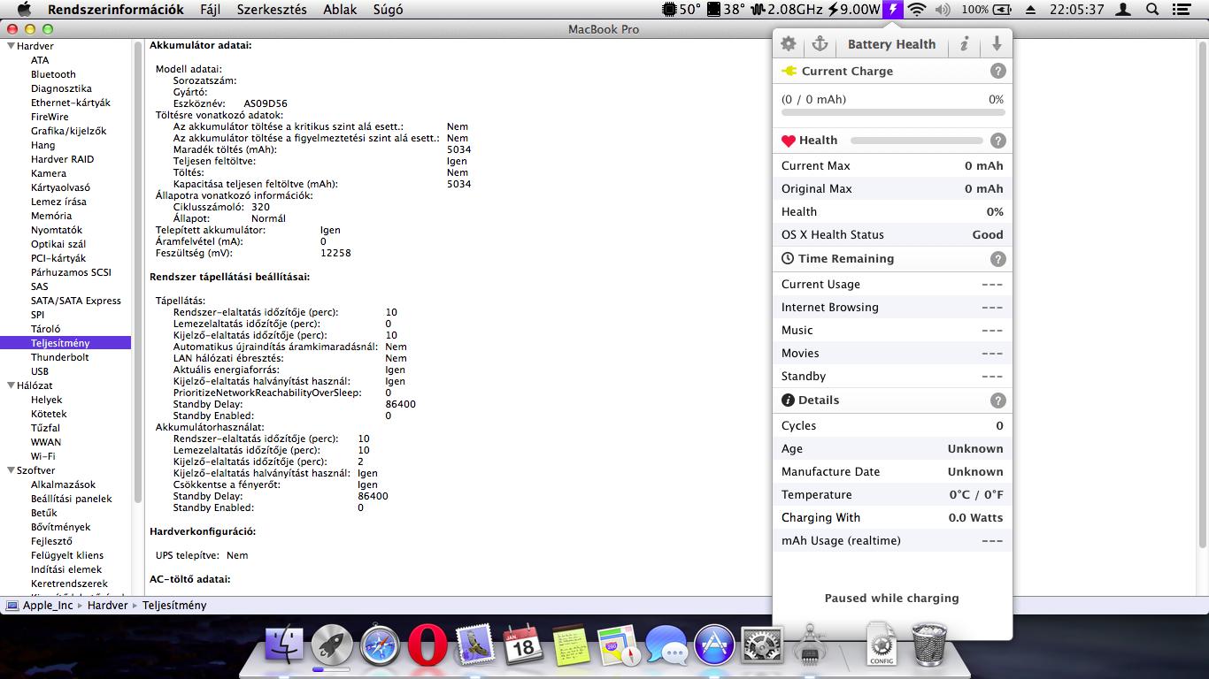Image resolution: width=1209 pixels, height=679 pixels.
Task: Open help for Details section
Action: click(997, 400)
